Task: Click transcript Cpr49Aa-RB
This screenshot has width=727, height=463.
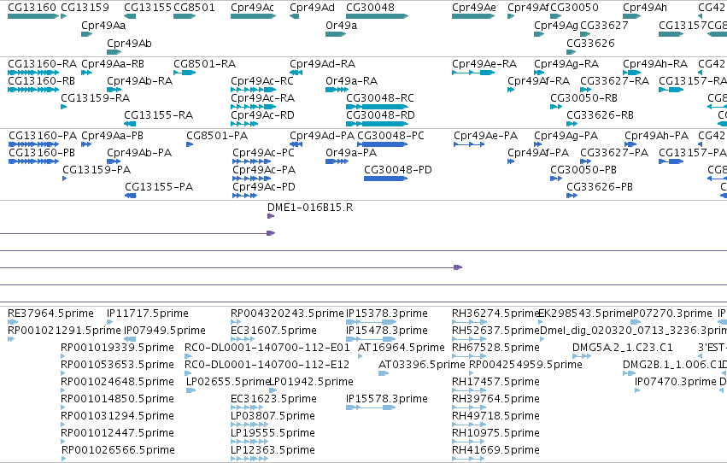Action: 113,64
